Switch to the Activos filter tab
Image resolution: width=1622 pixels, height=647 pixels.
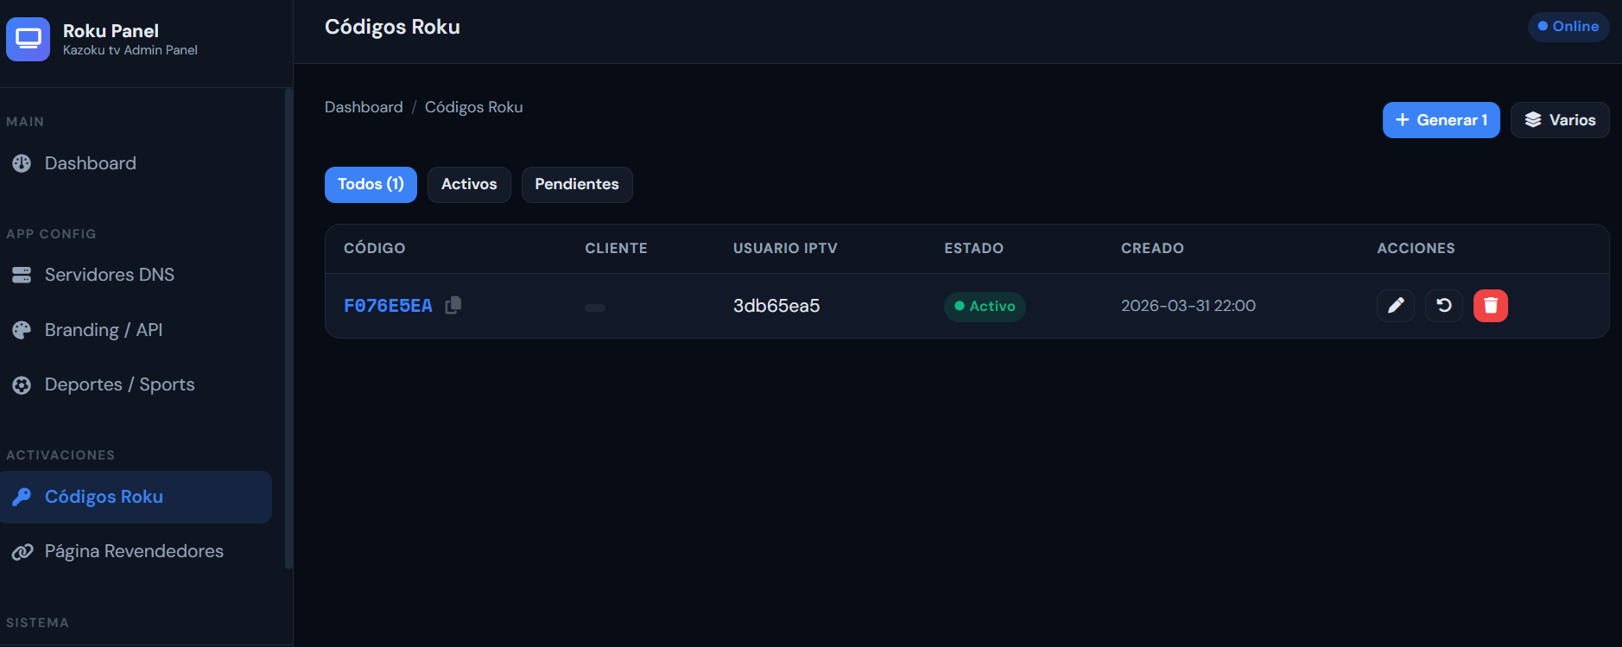(469, 185)
